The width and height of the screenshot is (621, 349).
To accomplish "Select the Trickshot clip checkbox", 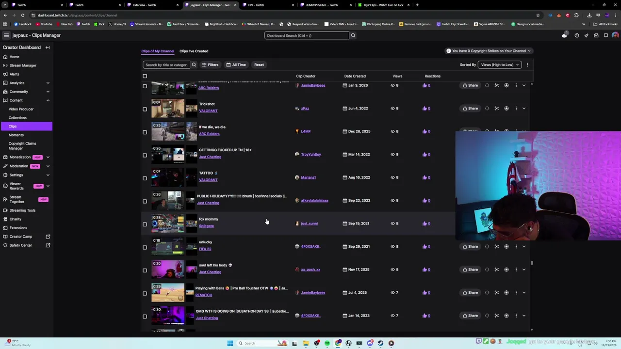I will [145, 109].
